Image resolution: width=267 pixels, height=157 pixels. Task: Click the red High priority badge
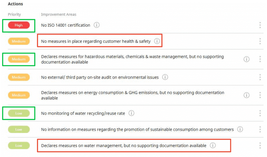point(19,25)
